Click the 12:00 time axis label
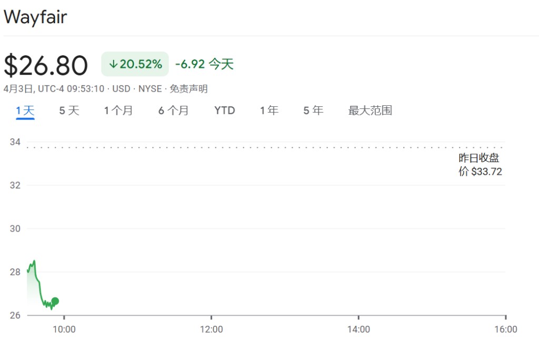539x349 pixels. tap(211, 330)
